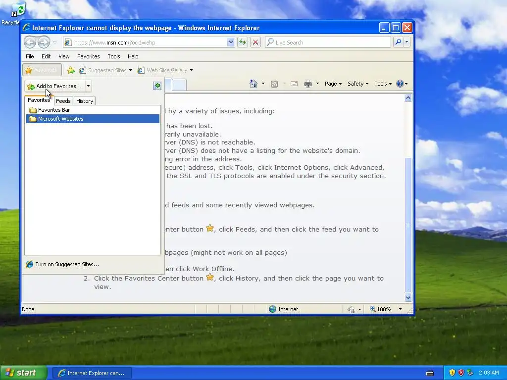Click the Add to Favorites... button
Screen dimensions: 507x380
pyautogui.click(x=54, y=86)
